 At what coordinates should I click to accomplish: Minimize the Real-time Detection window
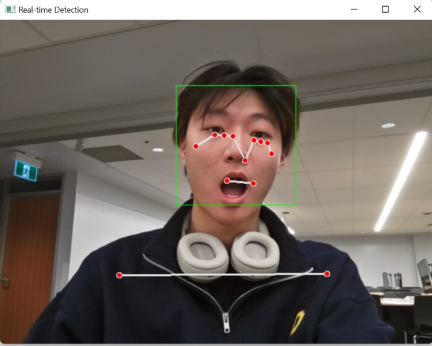pyautogui.click(x=354, y=9)
